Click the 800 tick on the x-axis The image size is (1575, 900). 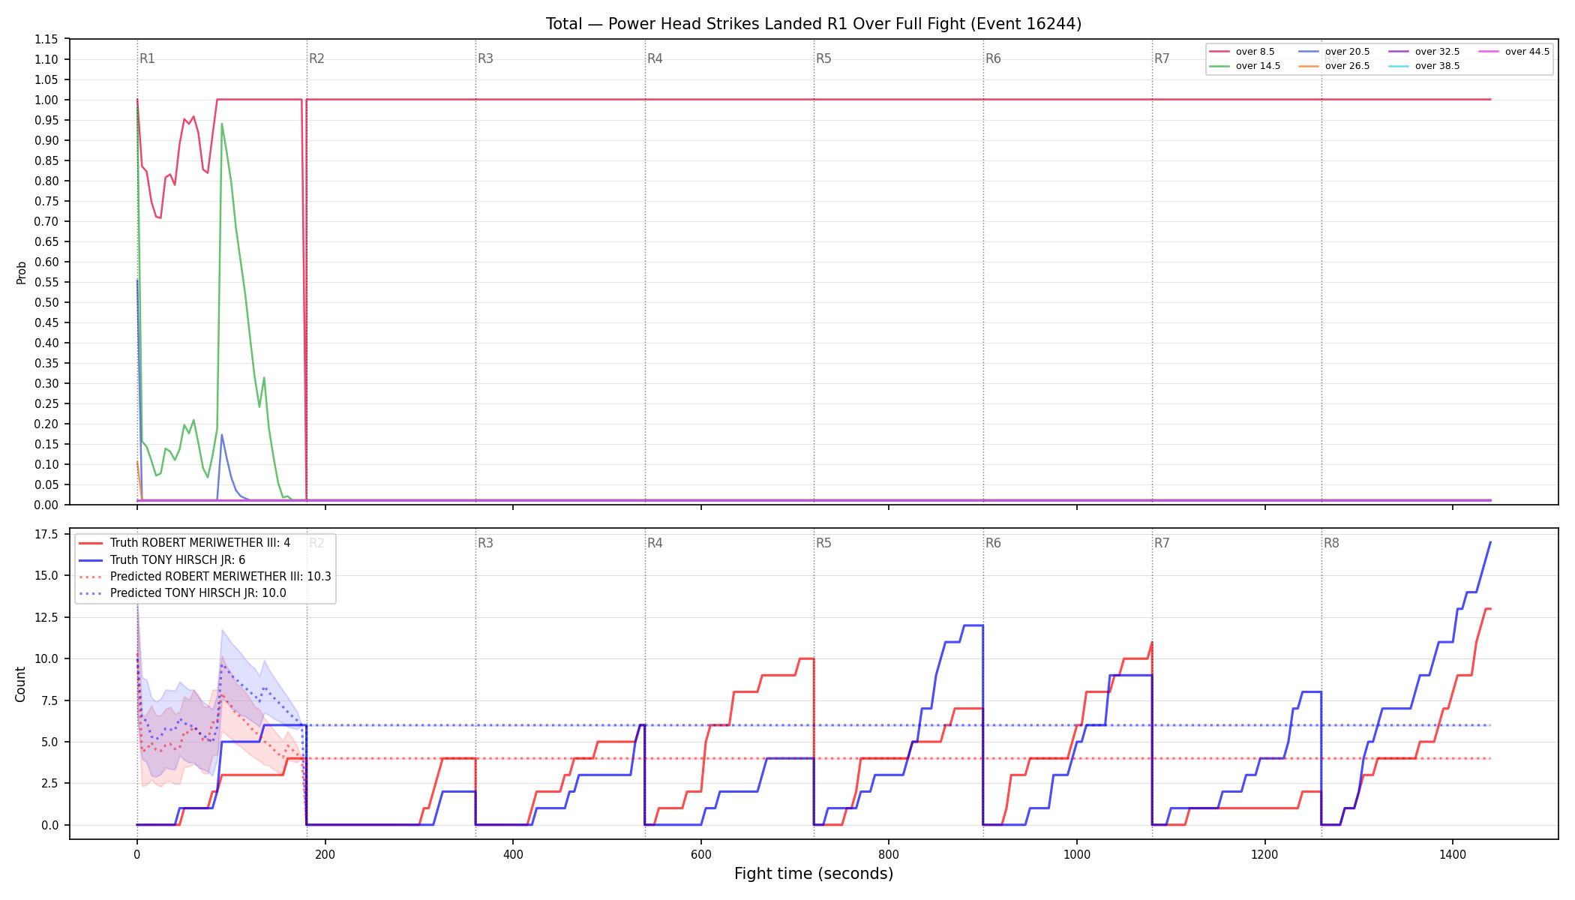[889, 854]
